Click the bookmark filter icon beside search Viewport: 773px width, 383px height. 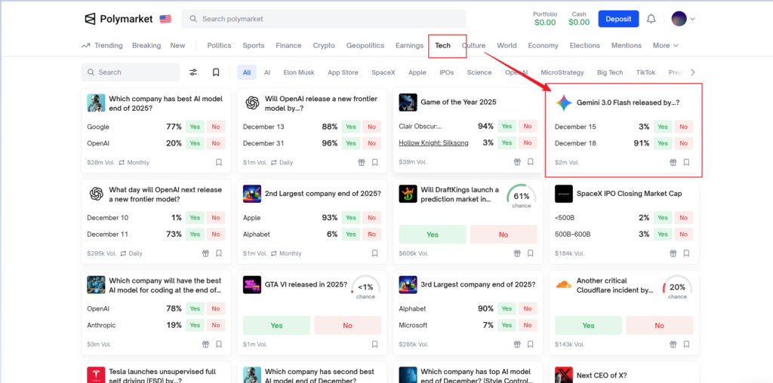(216, 72)
